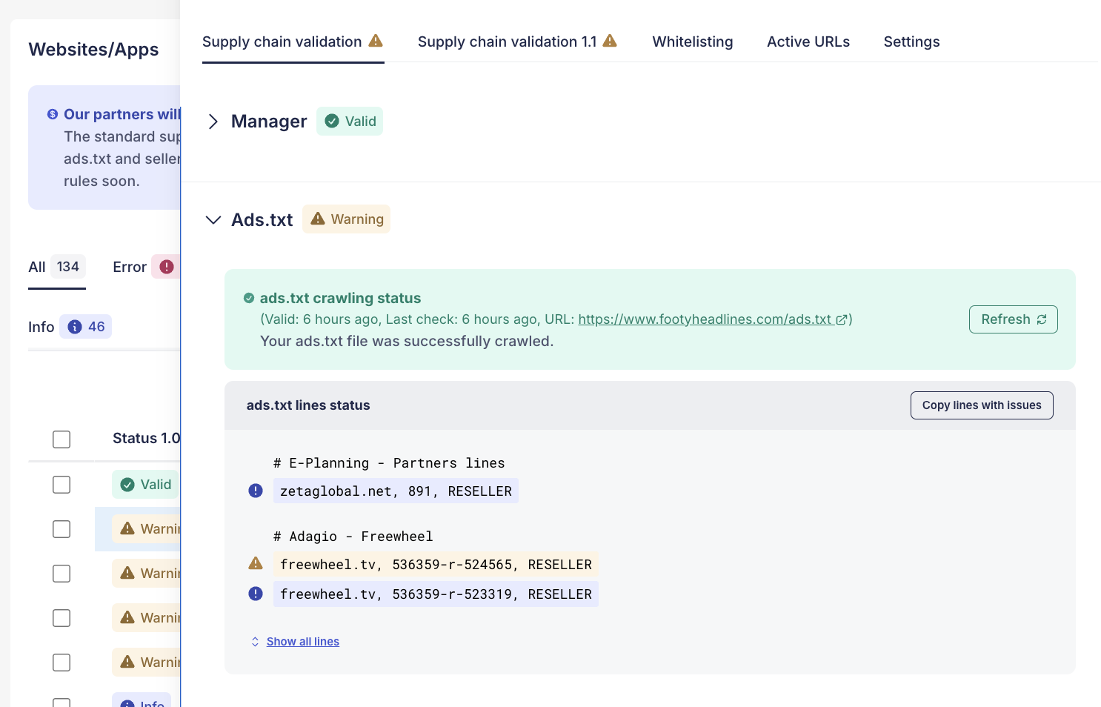Image resolution: width=1101 pixels, height=707 pixels.
Task: Filter list by Info 46 badge
Action: tap(85, 327)
